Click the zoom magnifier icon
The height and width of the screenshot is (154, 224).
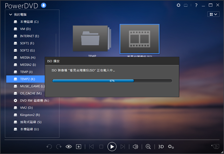(148, 147)
